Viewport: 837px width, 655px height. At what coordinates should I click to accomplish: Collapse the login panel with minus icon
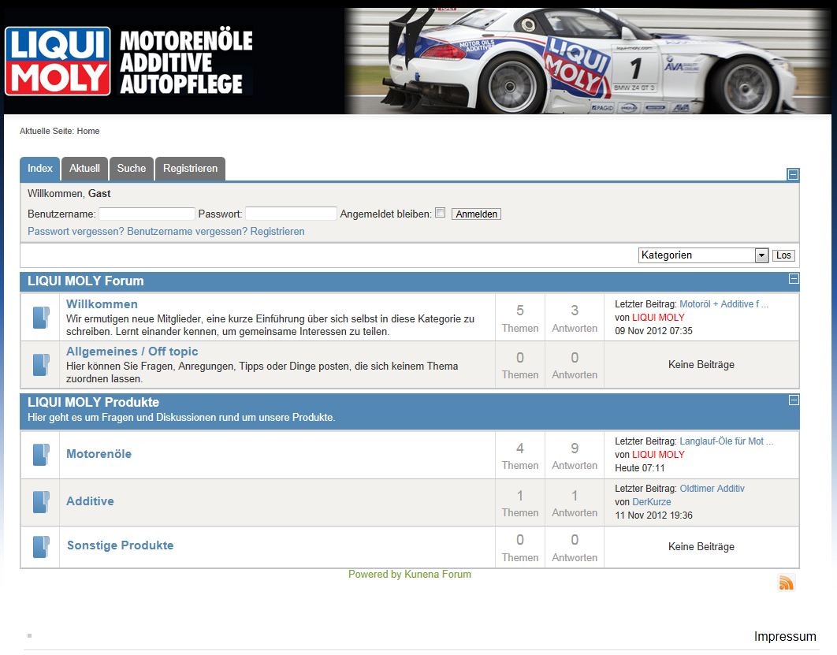point(793,174)
